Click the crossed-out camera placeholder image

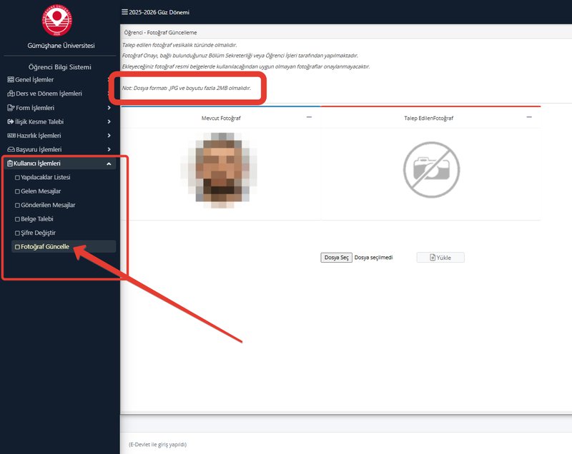point(429,169)
